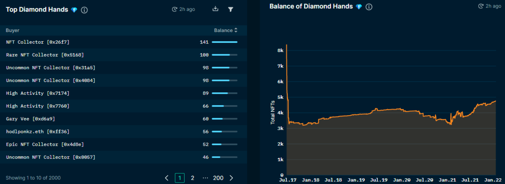Jump to page 200 in pagination
This screenshot has height=184, width=505.
tap(218, 178)
